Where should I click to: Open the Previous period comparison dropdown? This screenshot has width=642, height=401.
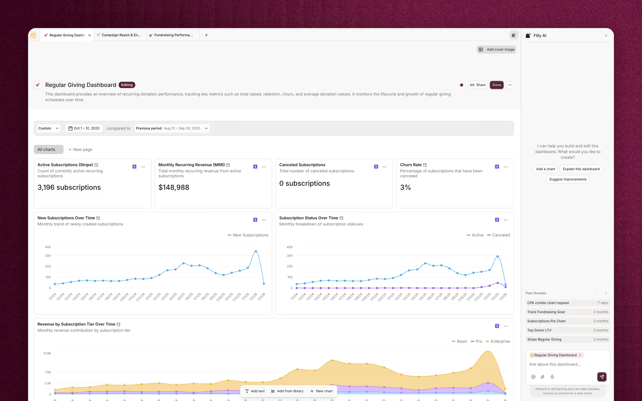[172, 128]
